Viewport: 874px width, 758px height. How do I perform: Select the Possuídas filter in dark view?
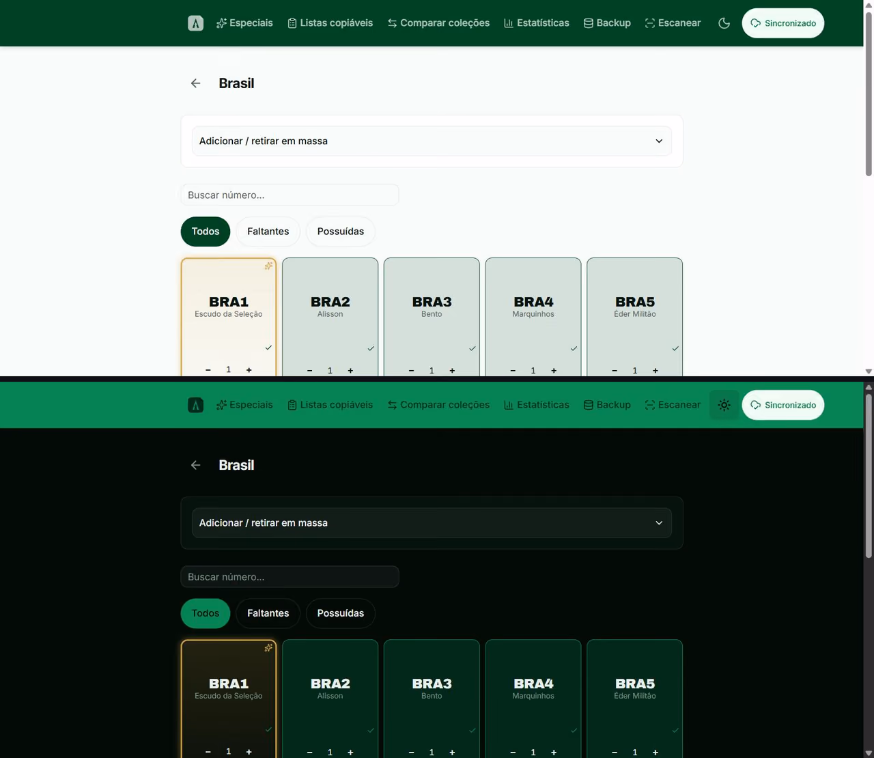(x=341, y=613)
